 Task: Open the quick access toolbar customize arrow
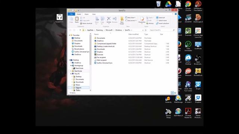[x=78, y=11]
